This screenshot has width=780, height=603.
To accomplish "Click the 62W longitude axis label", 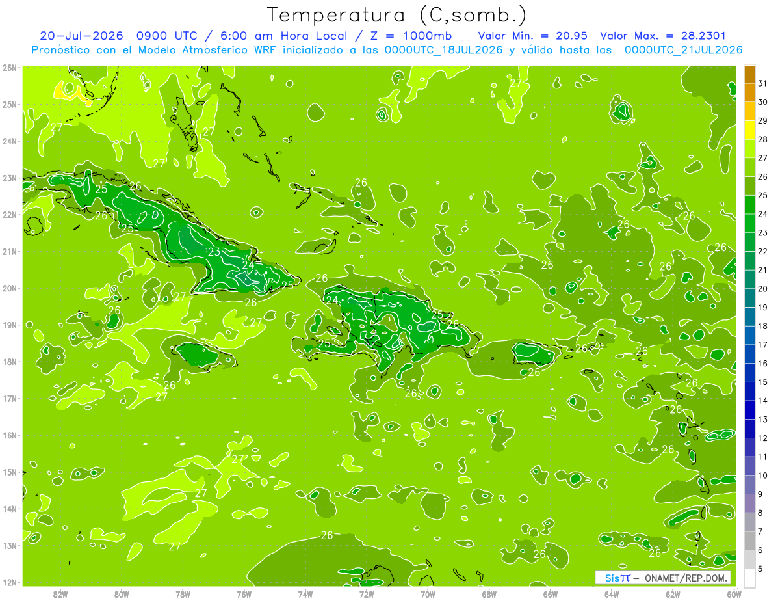I will (673, 593).
